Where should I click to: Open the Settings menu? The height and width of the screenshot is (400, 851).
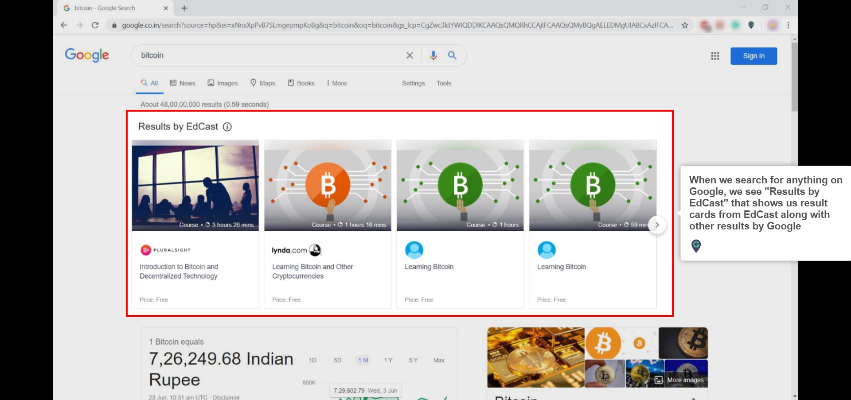coord(413,83)
